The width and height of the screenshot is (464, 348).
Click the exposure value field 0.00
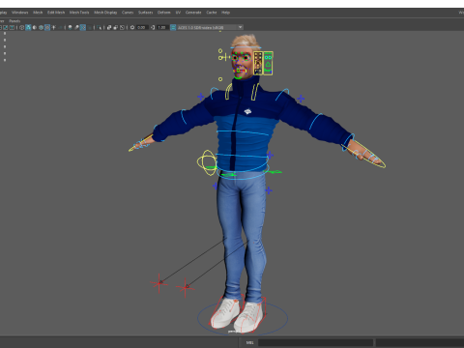pos(142,27)
